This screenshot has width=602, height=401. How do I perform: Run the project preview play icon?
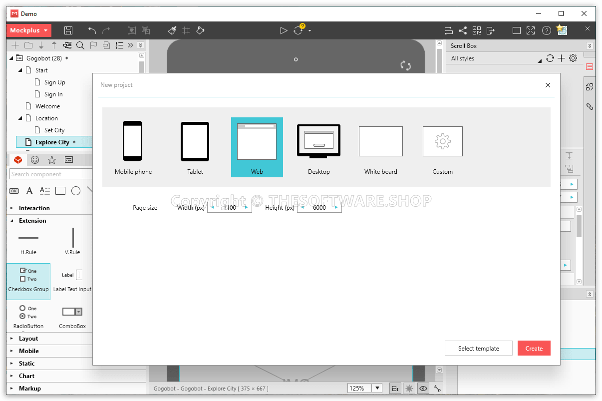[x=284, y=30]
